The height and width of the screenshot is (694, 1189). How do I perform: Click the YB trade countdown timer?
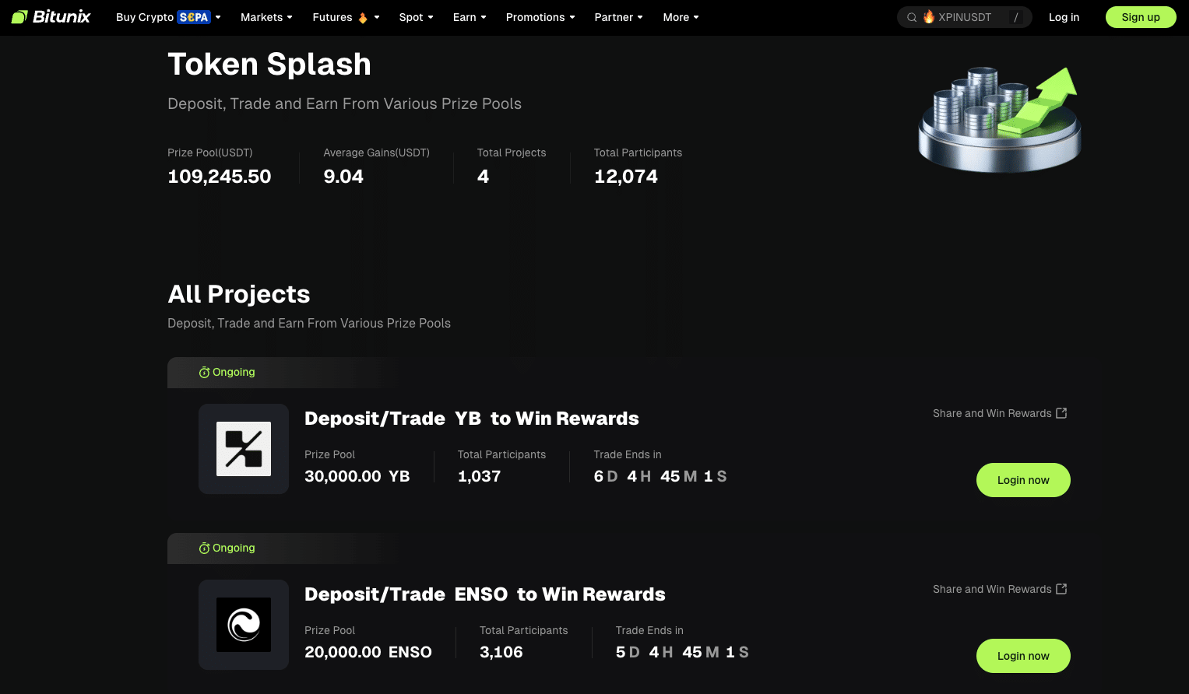pos(660,476)
